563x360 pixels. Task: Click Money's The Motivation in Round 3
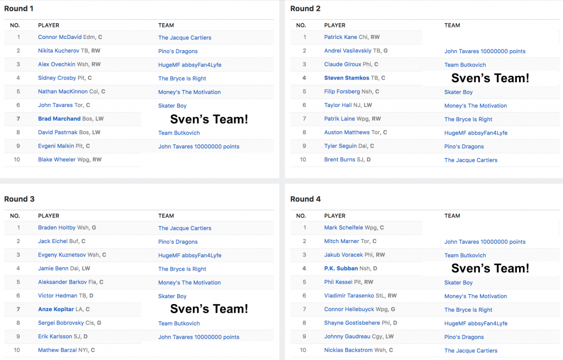pos(190,283)
